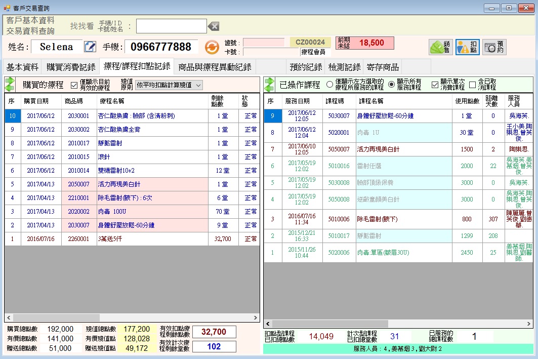Click the edit icon next to the name Selena
Image resolution: width=538 pixels, height=359 pixels.
point(90,47)
